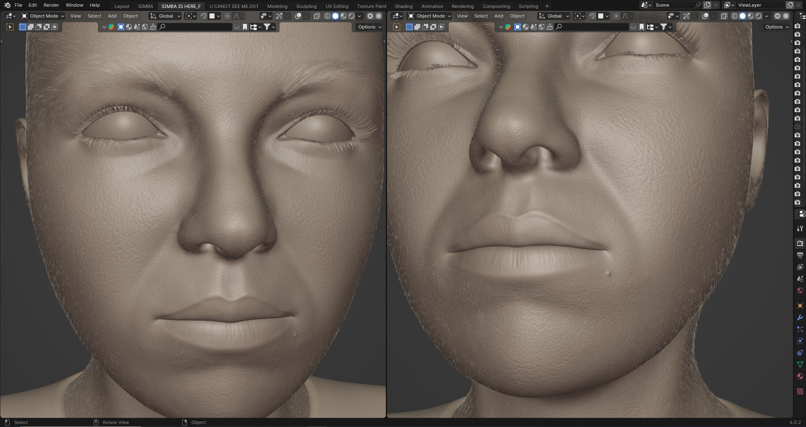The image size is (806, 427).
Task: Create new scene with duplicate icon
Action: click(707, 5)
